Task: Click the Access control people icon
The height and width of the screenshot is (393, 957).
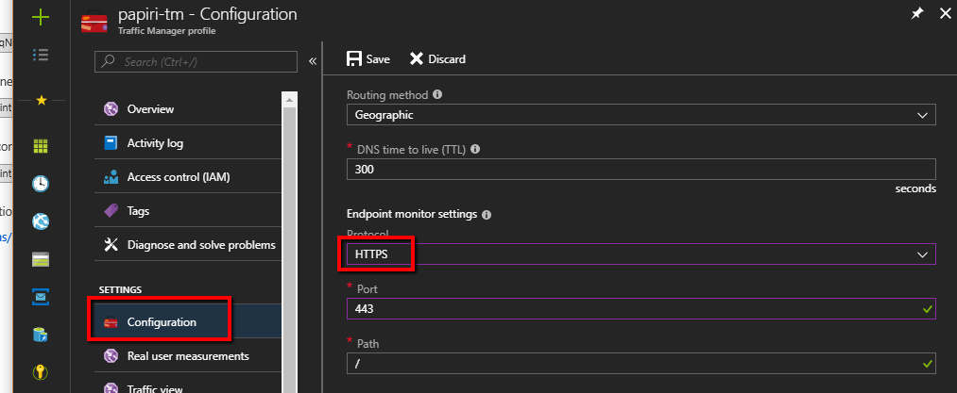Action: (111, 177)
